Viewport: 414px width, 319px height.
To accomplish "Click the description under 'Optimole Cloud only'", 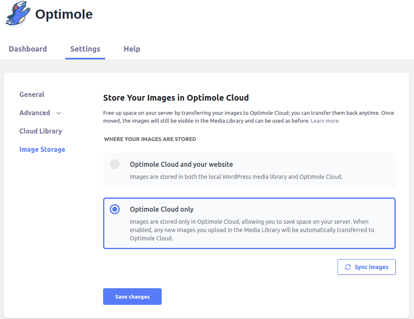I will (x=252, y=230).
